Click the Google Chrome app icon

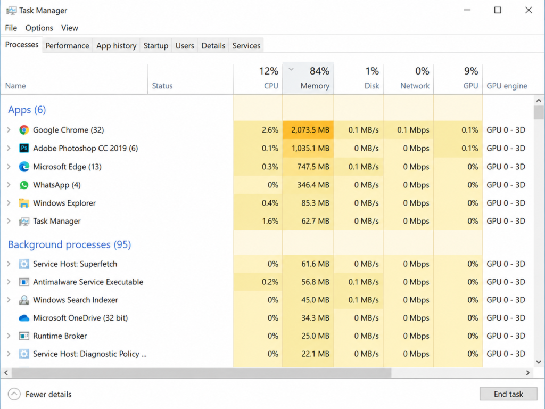(24, 130)
